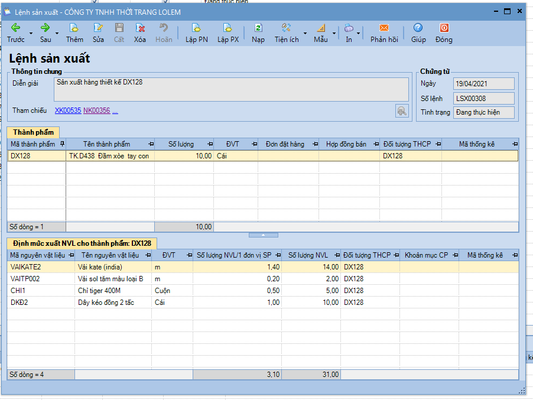The image size is (533, 400).
Task: Go to next record with Sau arrow
Action: click(45, 28)
